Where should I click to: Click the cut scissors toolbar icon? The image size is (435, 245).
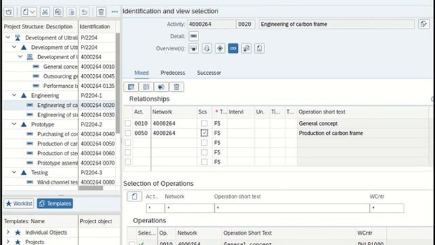point(45,12)
